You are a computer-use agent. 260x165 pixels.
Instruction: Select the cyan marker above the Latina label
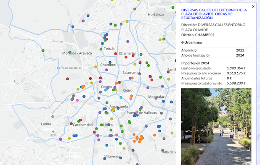click(53, 117)
